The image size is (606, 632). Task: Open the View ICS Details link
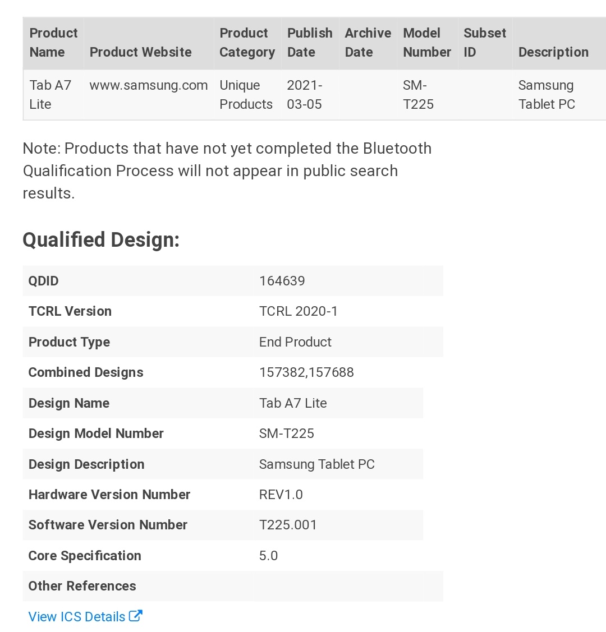(85, 616)
